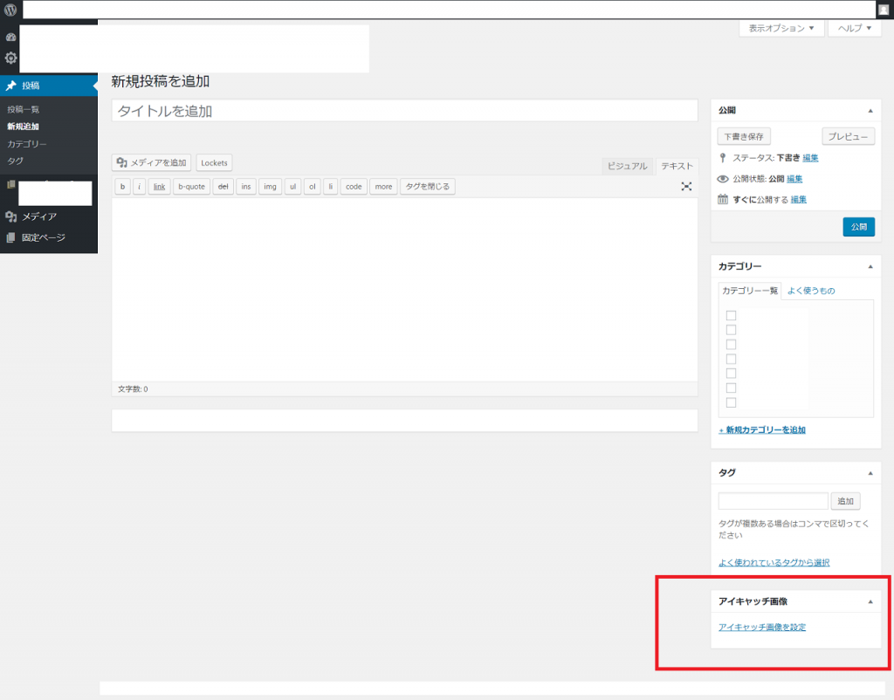Image resolution: width=894 pixels, height=700 pixels.
Task: Select カテゴリー一覧 tab
Action: point(750,291)
